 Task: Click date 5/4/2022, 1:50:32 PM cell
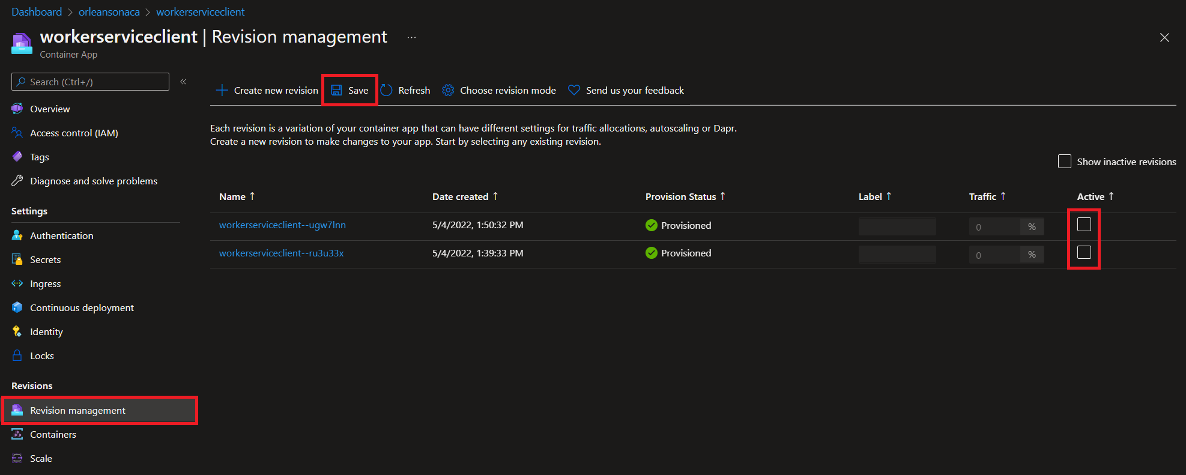coord(478,225)
